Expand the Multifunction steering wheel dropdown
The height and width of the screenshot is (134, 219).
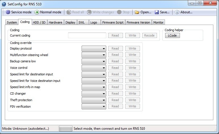[x=94, y=55]
